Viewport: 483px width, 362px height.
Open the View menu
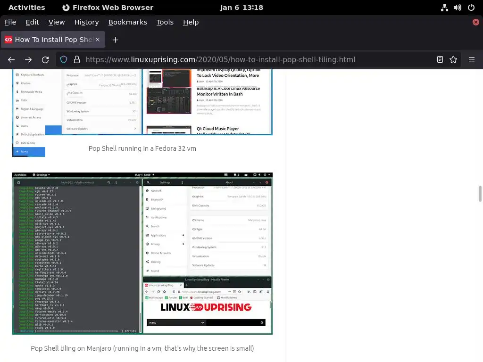[57, 22]
